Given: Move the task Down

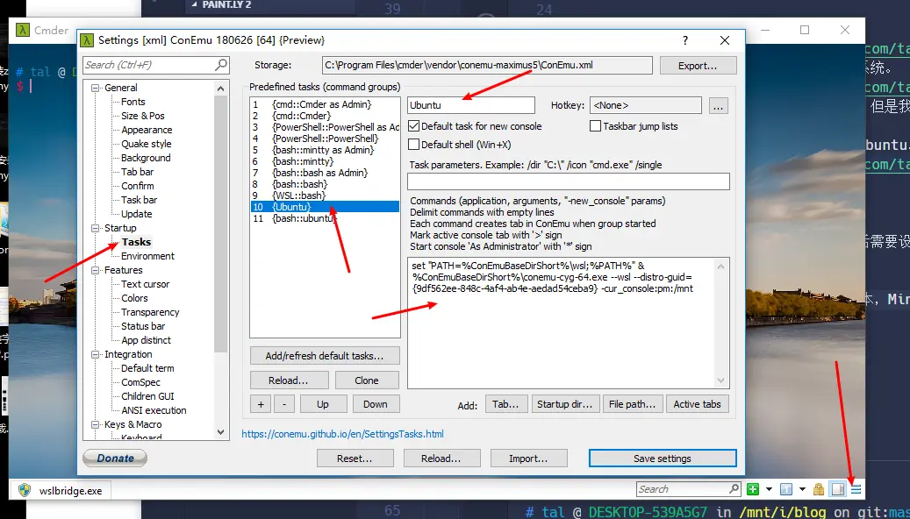Looking at the screenshot, I should 376,404.
